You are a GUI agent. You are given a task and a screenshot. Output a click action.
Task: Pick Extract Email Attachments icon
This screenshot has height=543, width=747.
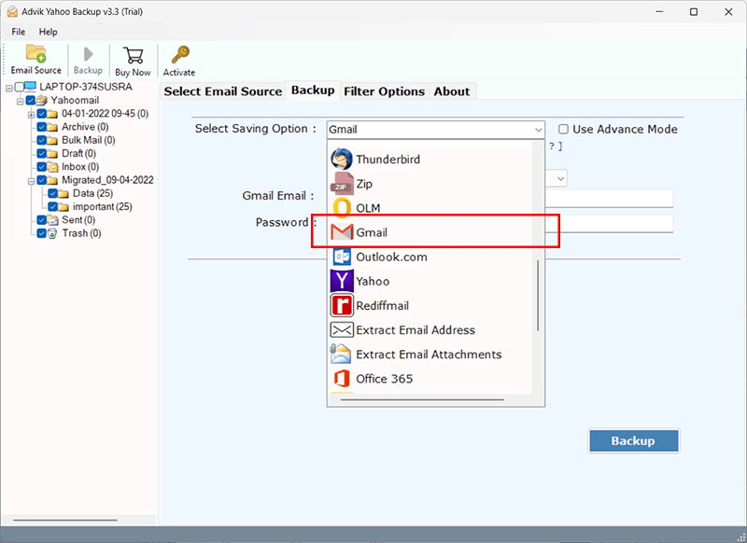tap(341, 354)
